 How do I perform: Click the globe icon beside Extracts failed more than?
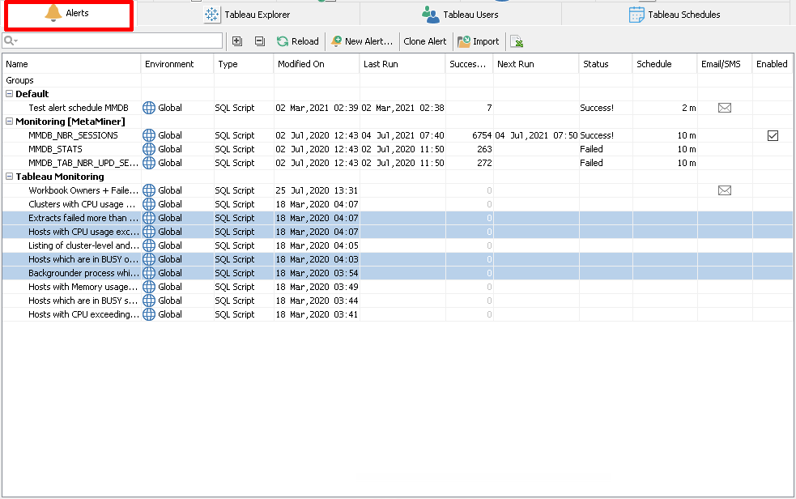point(149,218)
